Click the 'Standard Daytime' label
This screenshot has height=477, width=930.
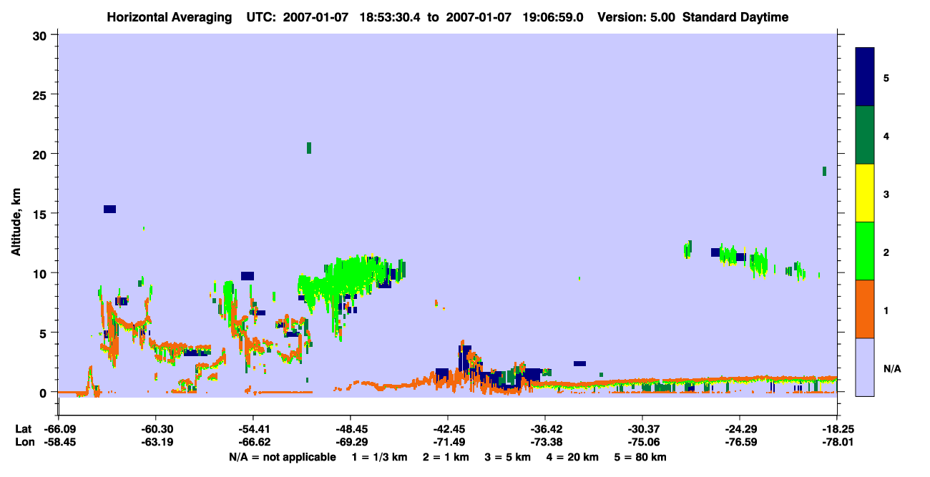pos(735,17)
